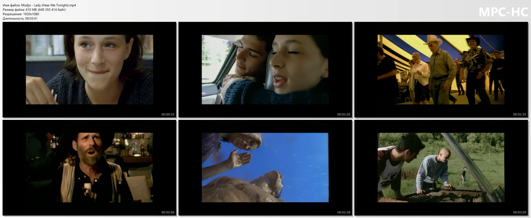Click the 00:03:09 timestamp label
531x218 pixels.
[520, 212]
